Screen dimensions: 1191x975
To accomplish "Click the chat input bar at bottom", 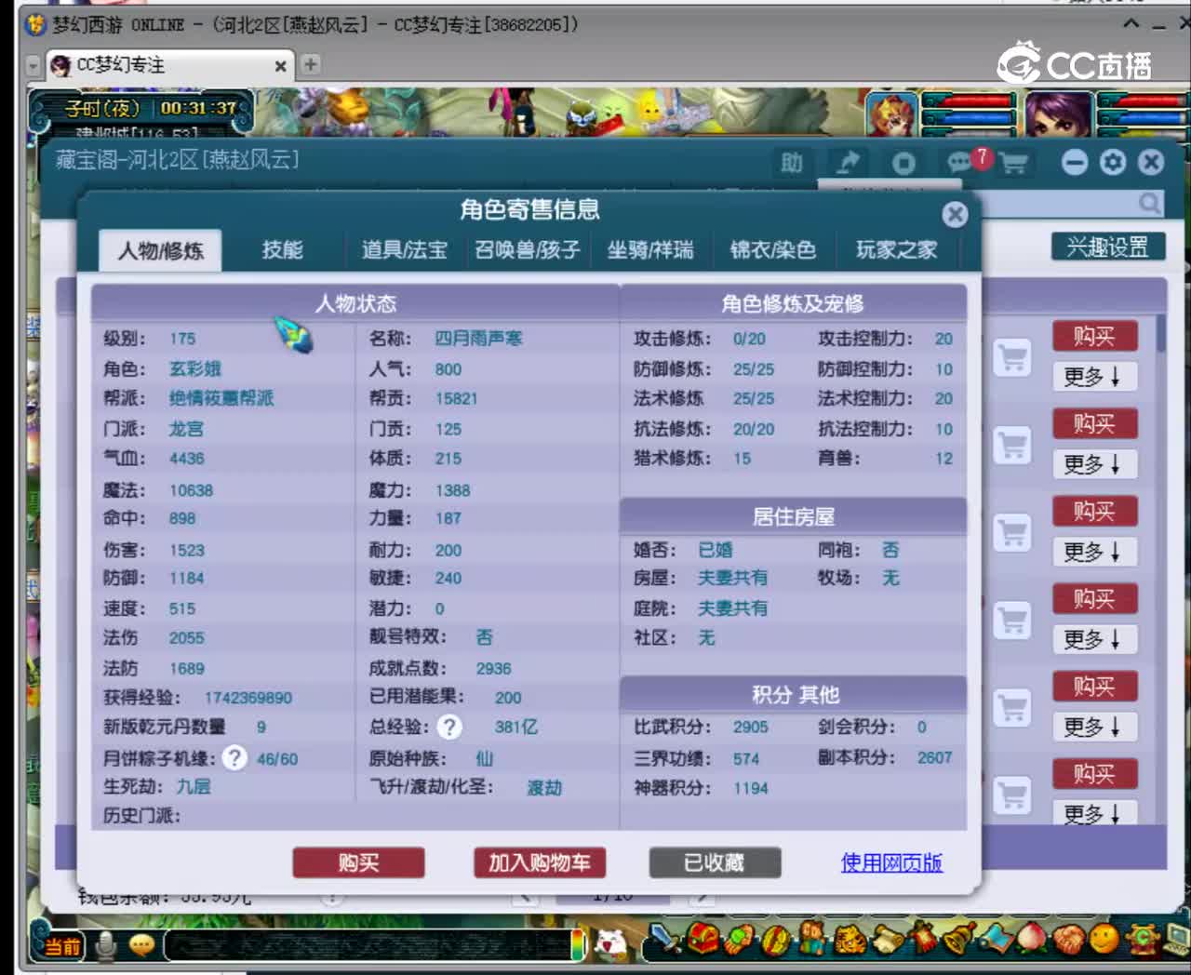I will click(x=368, y=945).
